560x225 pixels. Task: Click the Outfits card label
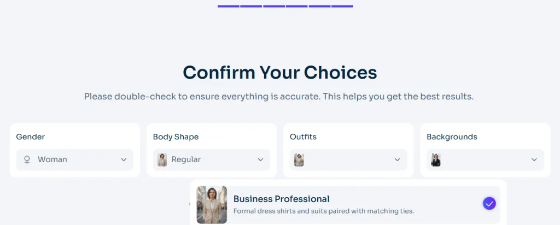303,137
